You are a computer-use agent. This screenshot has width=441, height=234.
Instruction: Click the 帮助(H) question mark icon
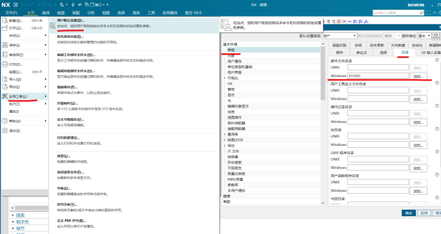pos(5,121)
